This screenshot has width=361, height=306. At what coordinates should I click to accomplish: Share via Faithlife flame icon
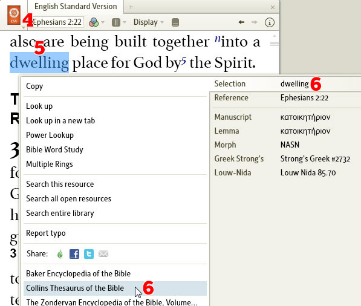(x=60, y=254)
